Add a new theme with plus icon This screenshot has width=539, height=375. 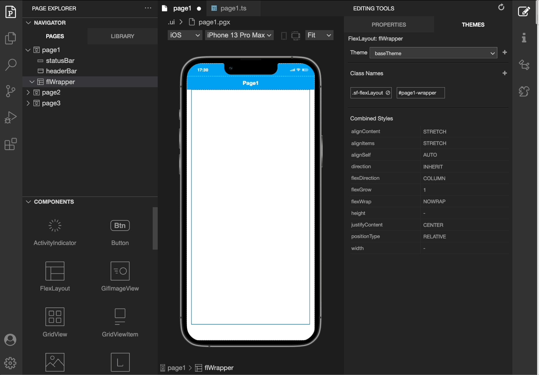[505, 52]
